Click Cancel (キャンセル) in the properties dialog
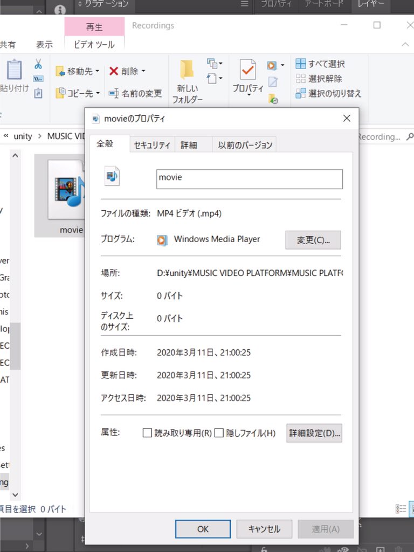Screen dimensions: 414x552 [264, 529]
